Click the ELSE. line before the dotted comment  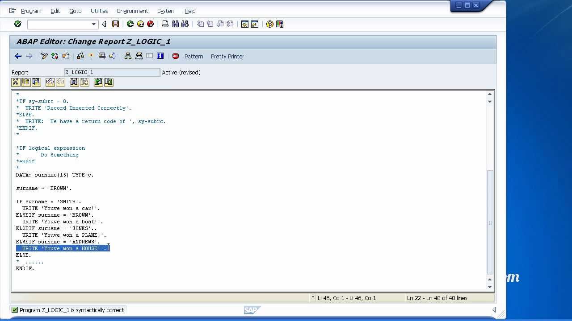(24, 255)
